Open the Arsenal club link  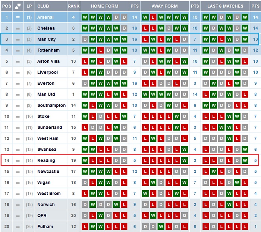pyautogui.click(x=45, y=17)
